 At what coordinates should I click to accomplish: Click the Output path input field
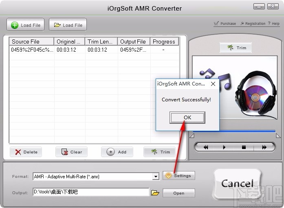point(91,192)
